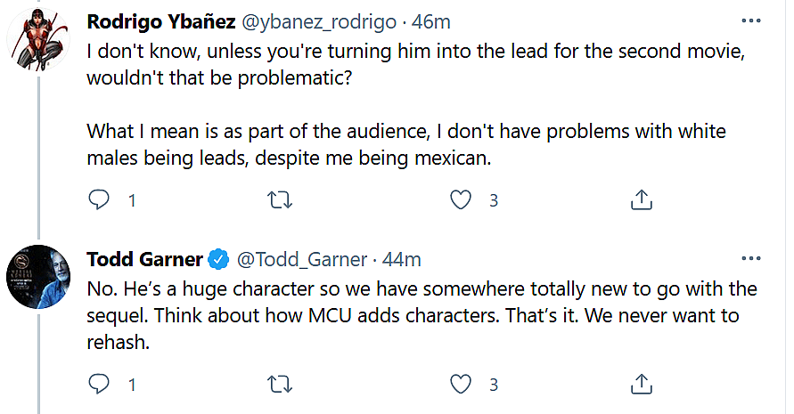Click Todd Garner's verified badge

click(x=218, y=260)
